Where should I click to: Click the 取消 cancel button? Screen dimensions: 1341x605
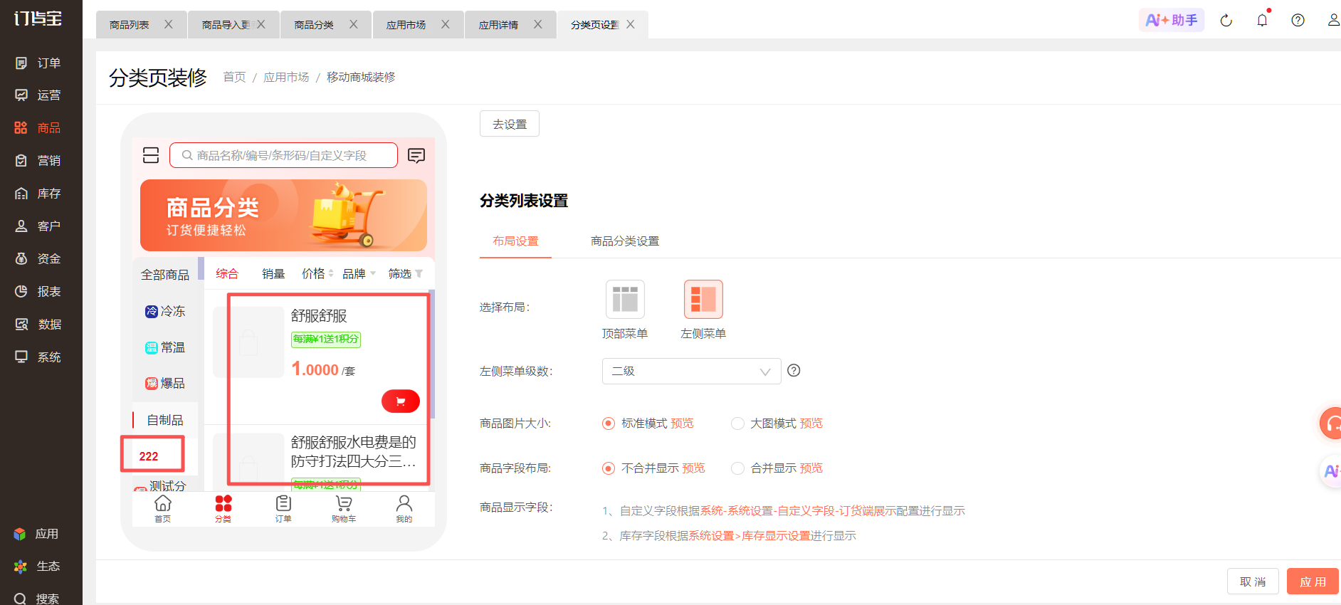click(x=1253, y=582)
